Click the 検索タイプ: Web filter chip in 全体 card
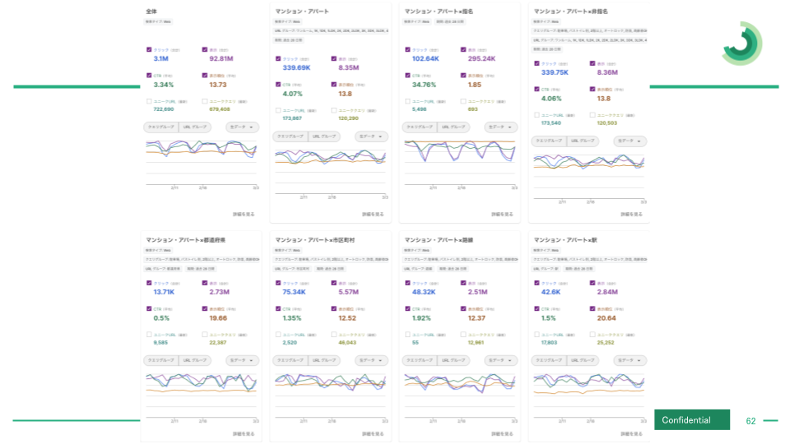This screenshot has height=444, width=790. [158, 22]
